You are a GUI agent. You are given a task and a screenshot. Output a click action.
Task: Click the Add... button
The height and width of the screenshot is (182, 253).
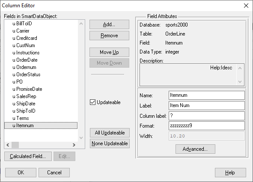pos(109,24)
